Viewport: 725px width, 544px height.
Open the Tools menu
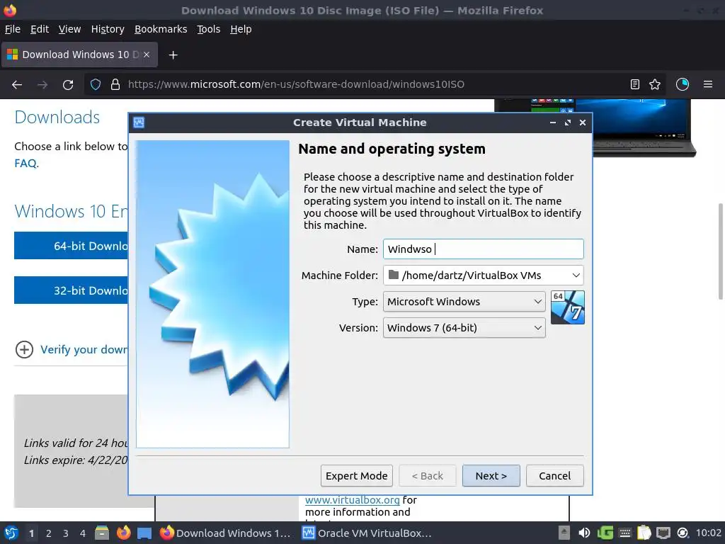pyautogui.click(x=209, y=29)
